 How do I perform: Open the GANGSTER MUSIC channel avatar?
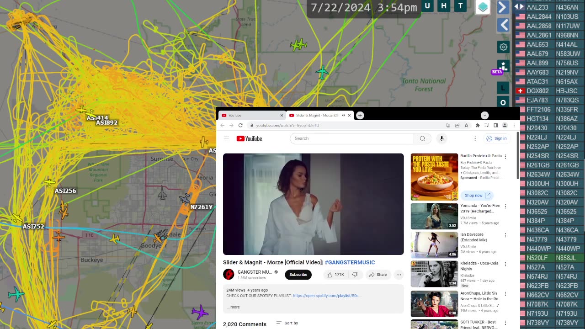pyautogui.click(x=229, y=274)
